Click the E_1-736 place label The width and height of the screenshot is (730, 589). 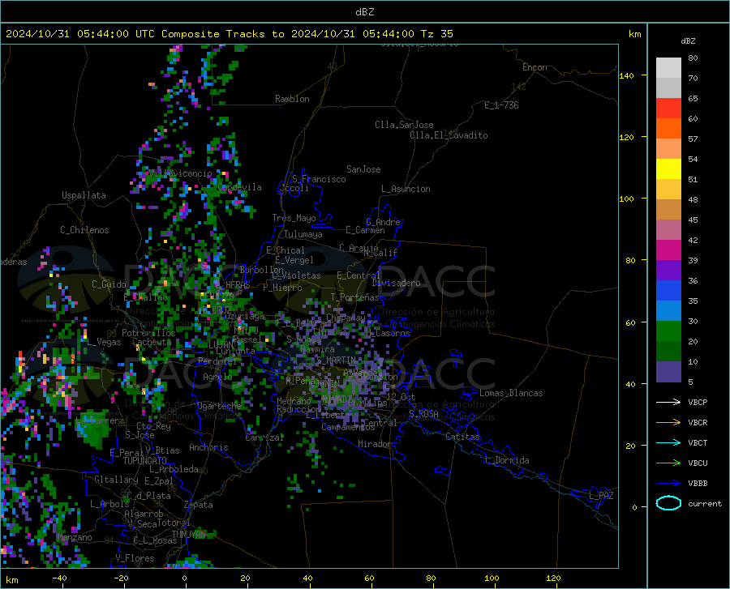501,105
